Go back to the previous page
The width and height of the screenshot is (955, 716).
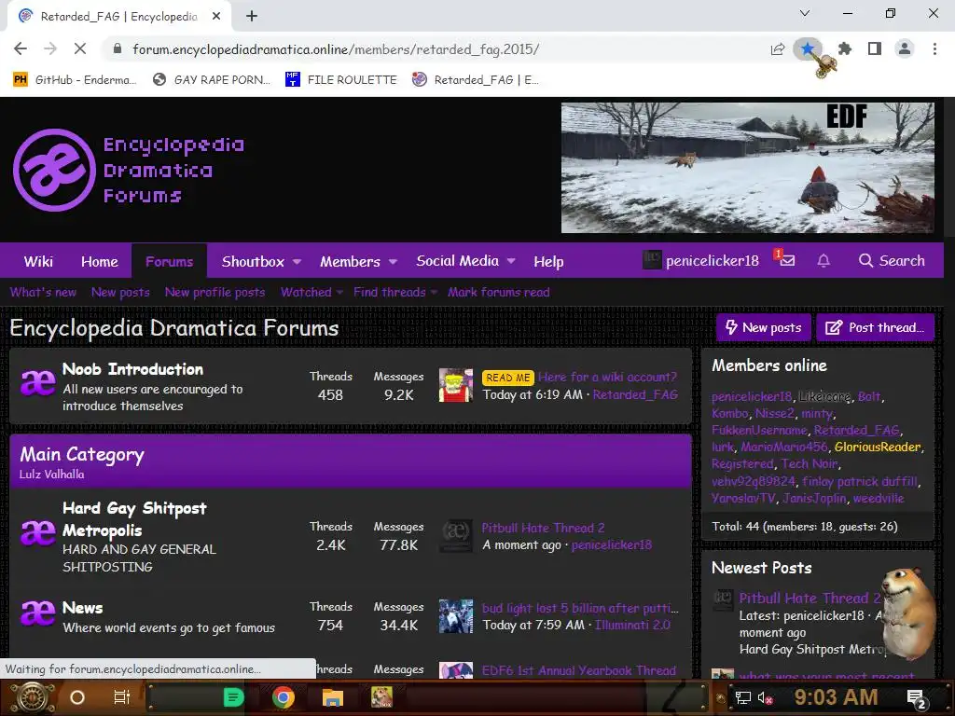coord(21,48)
